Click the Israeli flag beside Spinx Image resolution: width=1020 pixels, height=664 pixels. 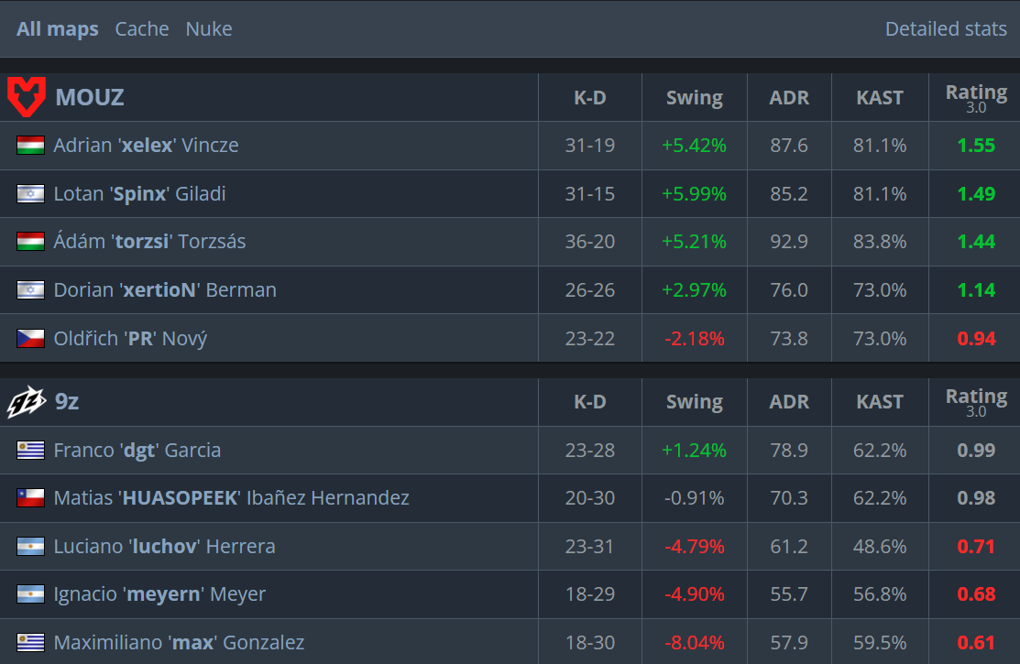30,194
